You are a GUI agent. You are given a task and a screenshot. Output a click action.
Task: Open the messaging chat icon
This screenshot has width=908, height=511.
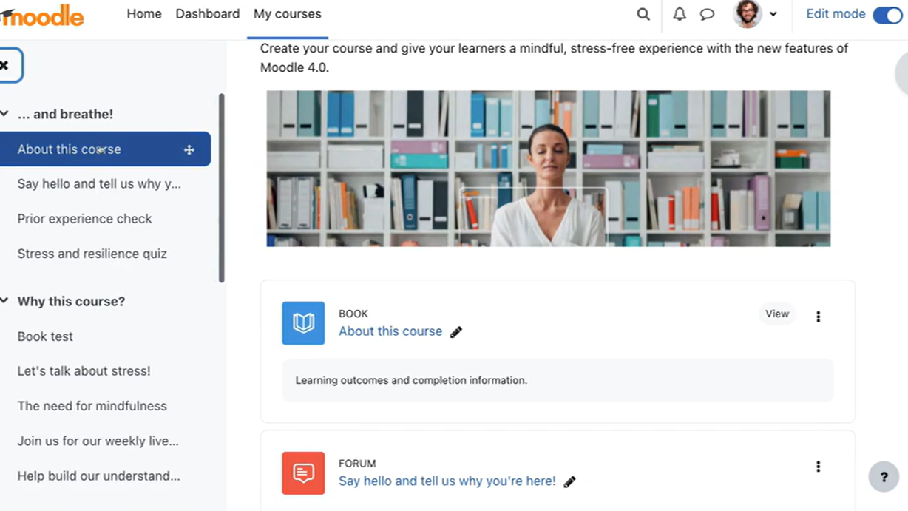click(x=707, y=14)
